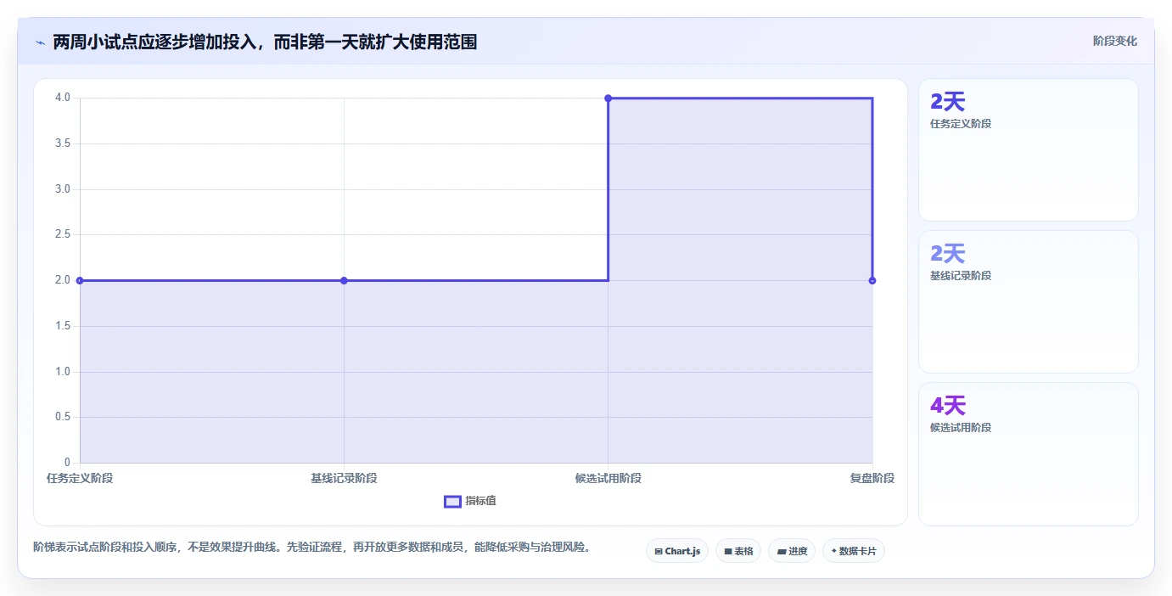1172x596 pixels.
Task: Click the 0.5 y-axis tick label
Action: click(x=63, y=417)
